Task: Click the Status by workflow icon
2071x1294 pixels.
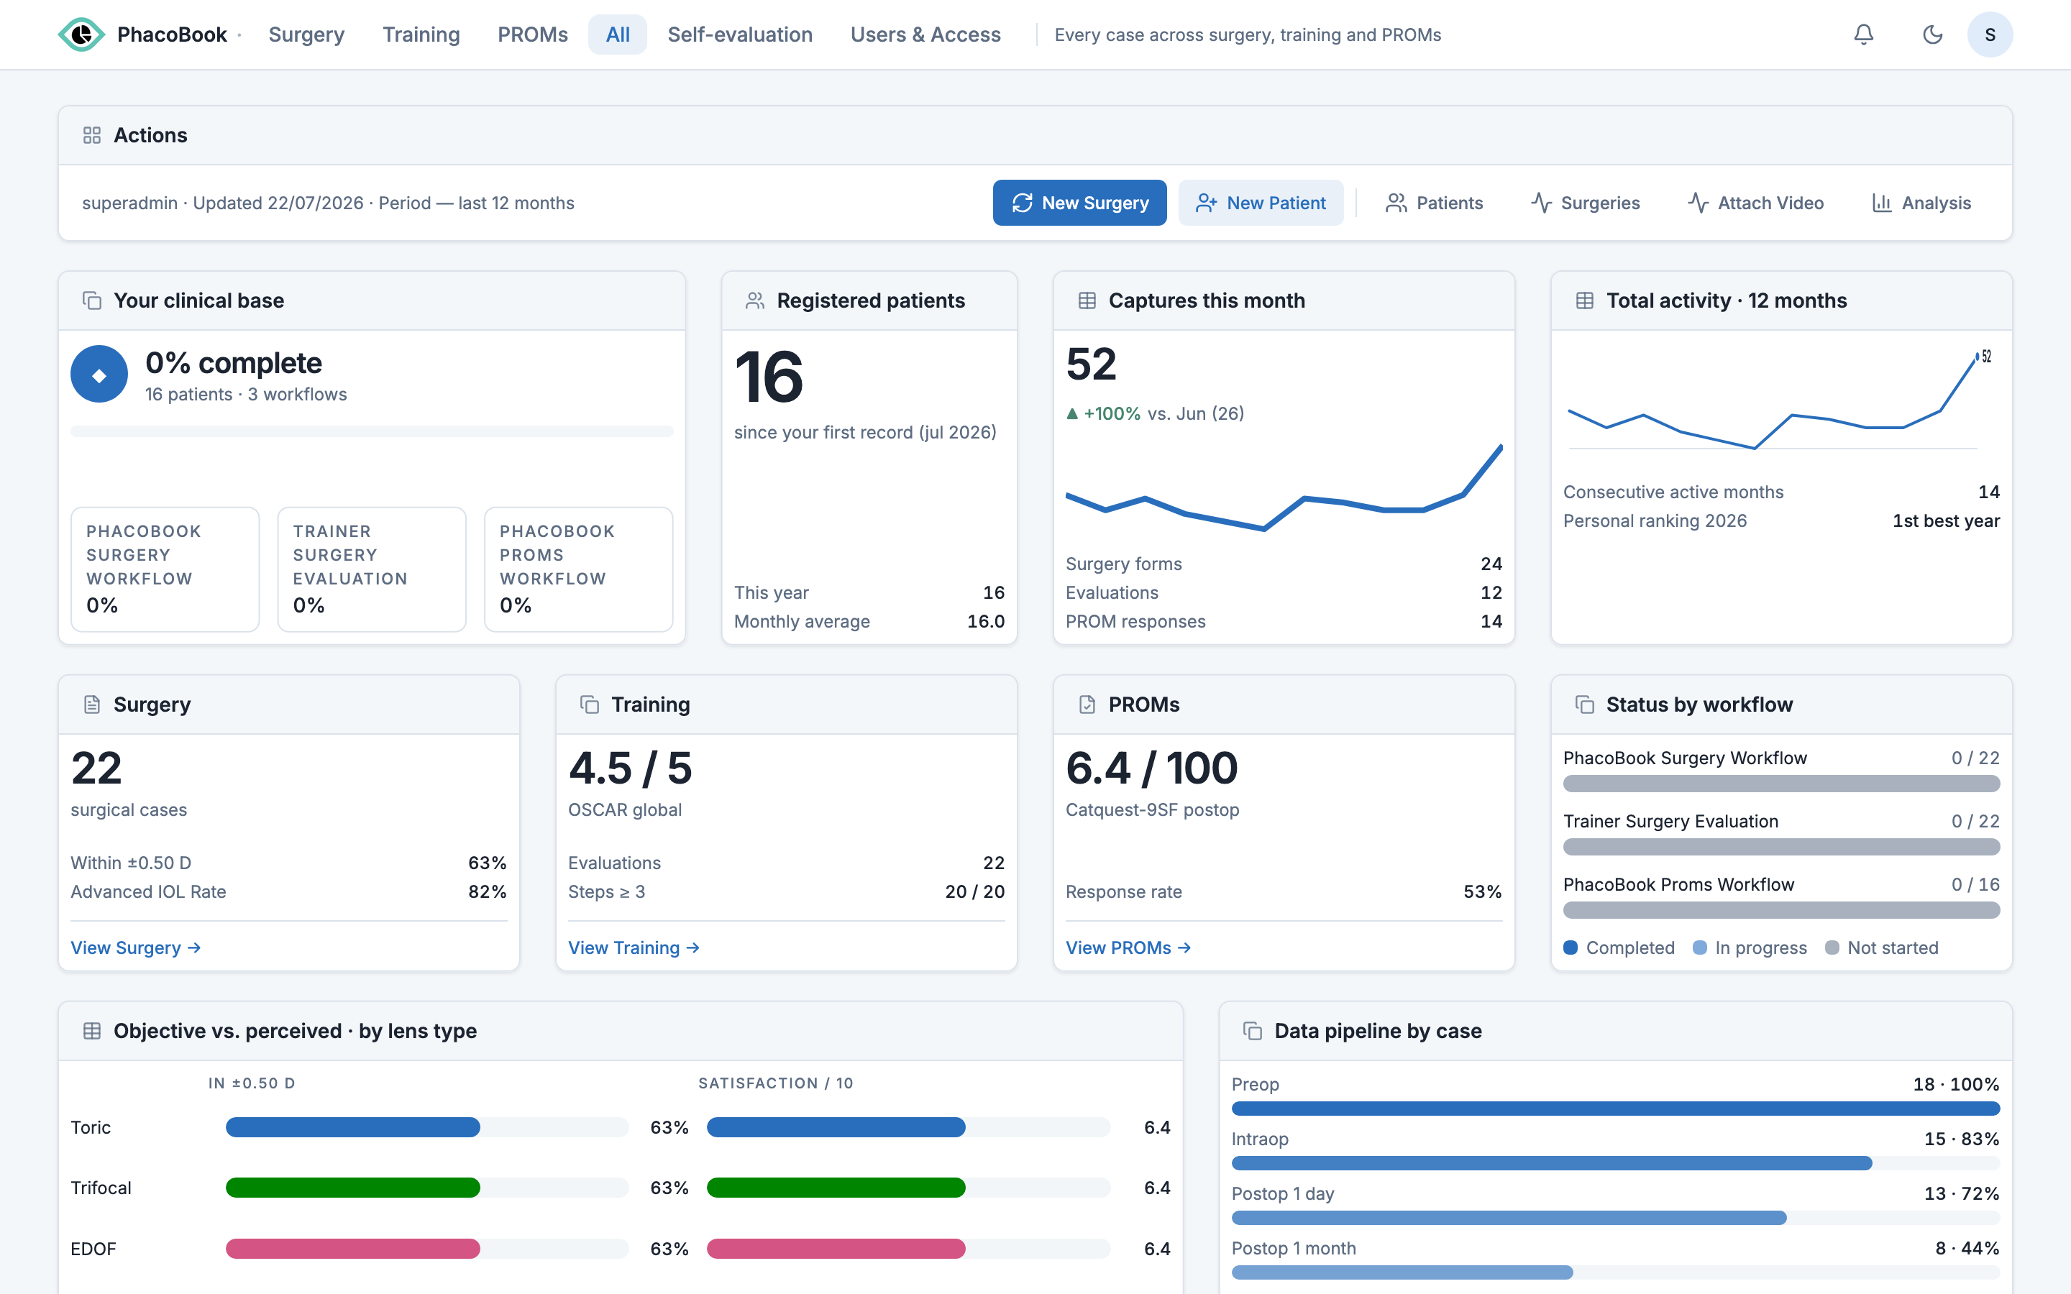Action: point(1584,705)
